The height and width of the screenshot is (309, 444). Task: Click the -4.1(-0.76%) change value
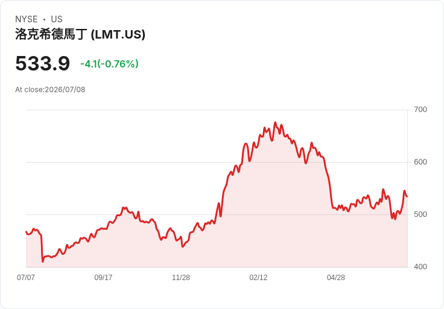109,64
